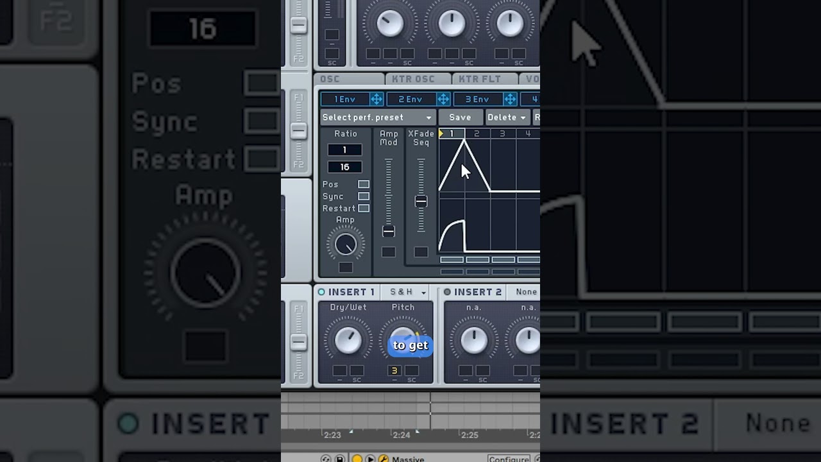Click the Ratio denominator field showing 16
Image resolution: width=821 pixels, height=462 pixels.
coord(344,167)
